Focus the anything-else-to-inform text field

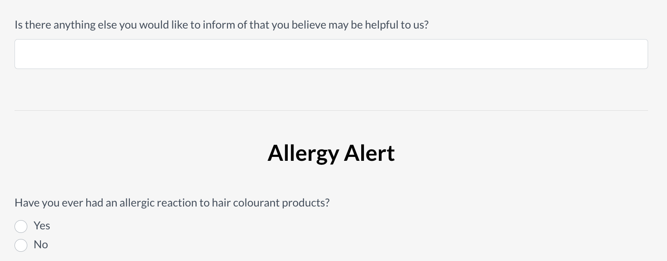tap(331, 54)
